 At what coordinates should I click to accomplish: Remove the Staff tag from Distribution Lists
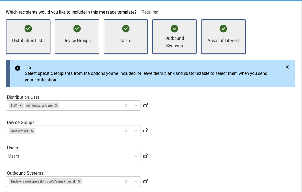point(21,106)
